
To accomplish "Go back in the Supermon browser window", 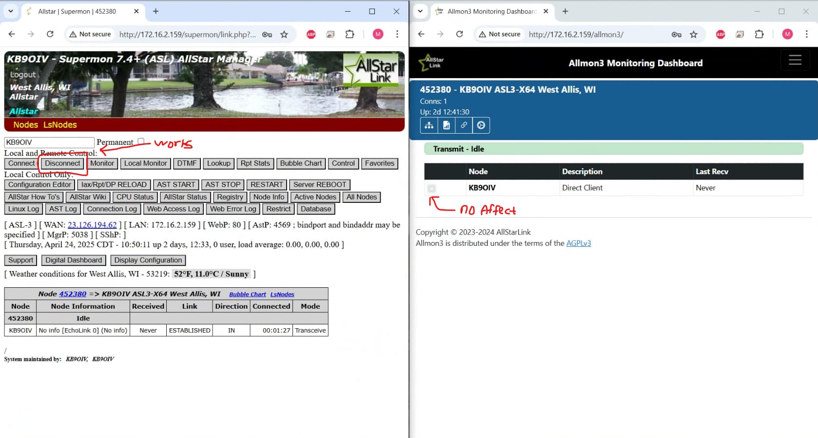I will (x=12, y=34).
